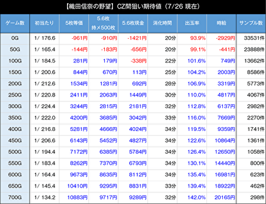
Task: Select the 0G row label
Action: [x=15, y=38]
